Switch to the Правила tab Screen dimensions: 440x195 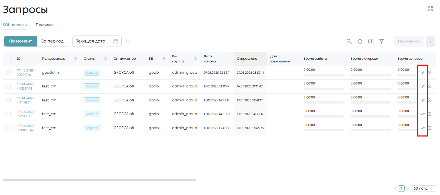(x=44, y=25)
